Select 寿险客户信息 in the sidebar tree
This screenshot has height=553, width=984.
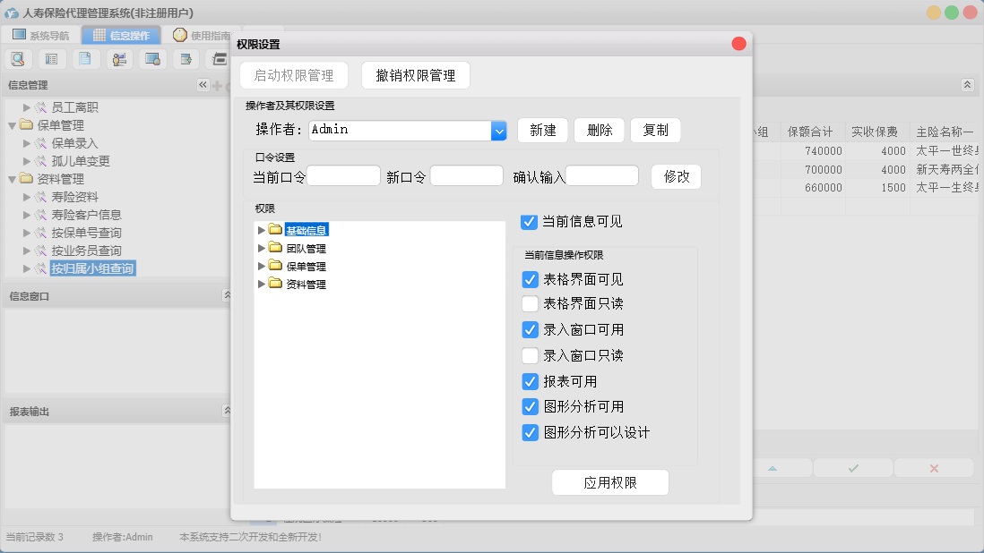(86, 215)
